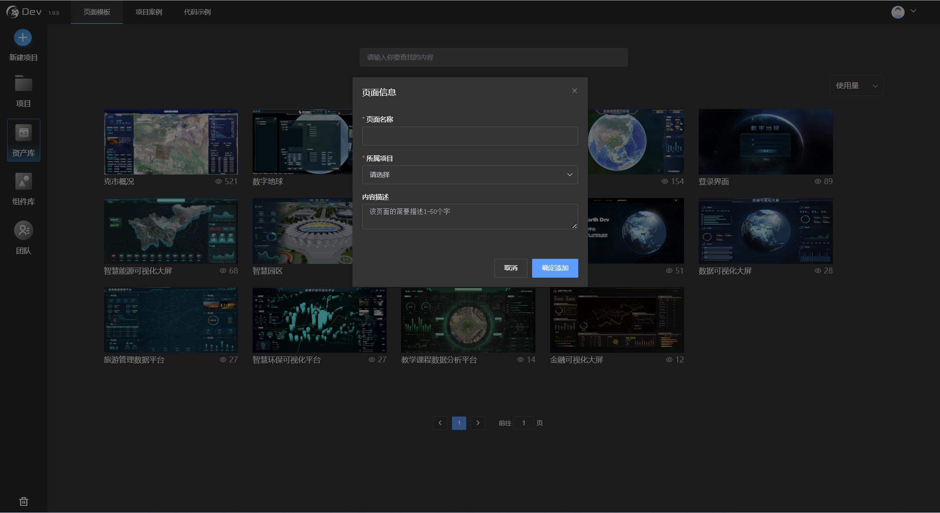Click the eye icon beside 51

(669, 271)
